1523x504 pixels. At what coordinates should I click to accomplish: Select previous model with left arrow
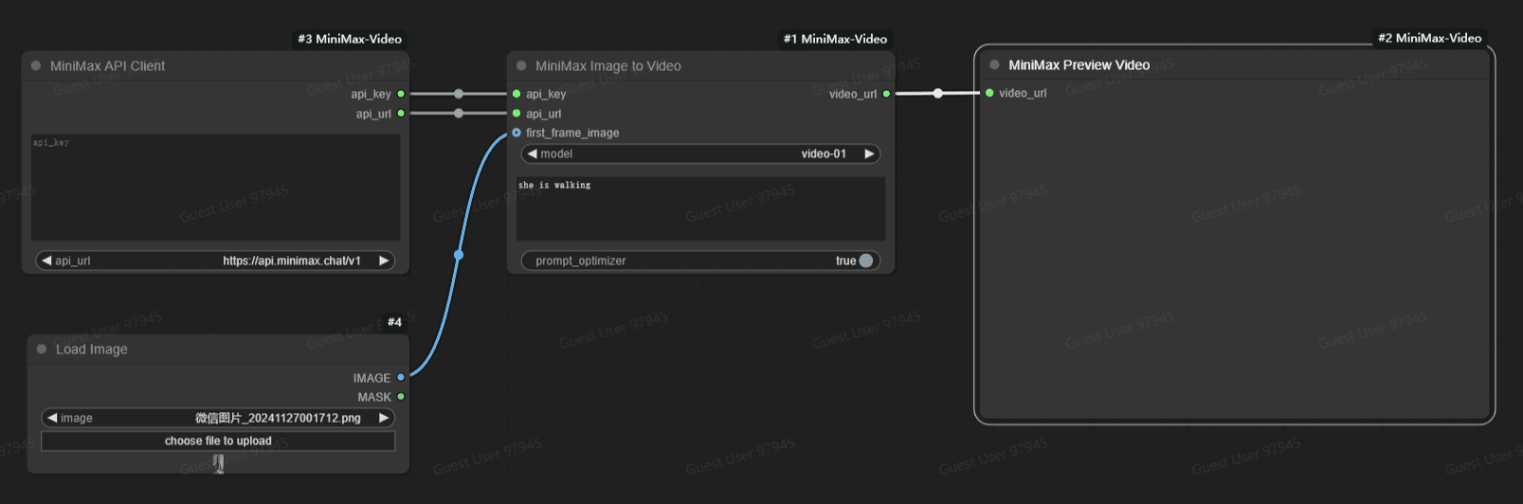tap(532, 153)
